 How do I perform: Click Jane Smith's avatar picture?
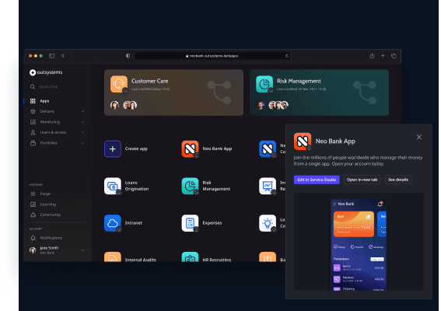pyautogui.click(x=33, y=250)
